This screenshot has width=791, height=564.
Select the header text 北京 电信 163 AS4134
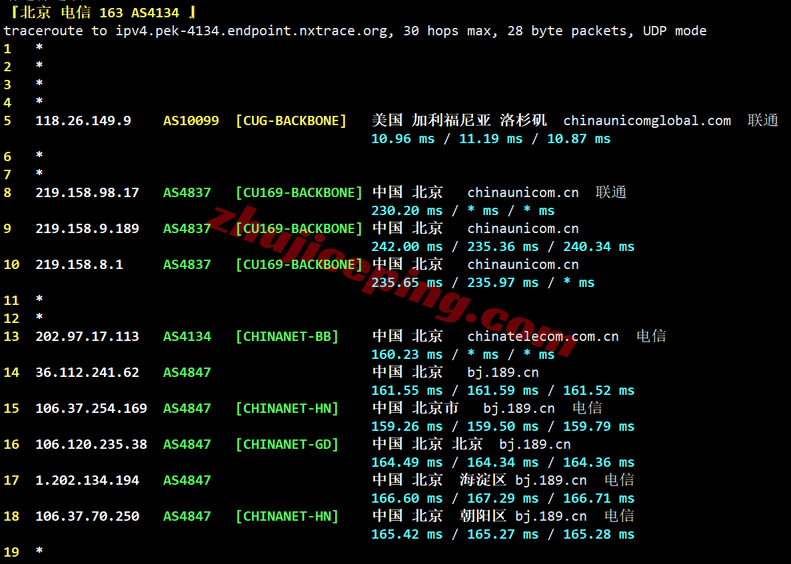[x=100, y=13]
